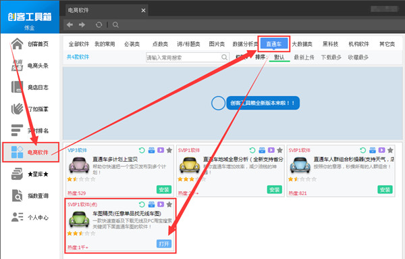Click the blue car thumbnail of 直通车人群组合
The image size is (405, 259).
[x=300, y=165]
